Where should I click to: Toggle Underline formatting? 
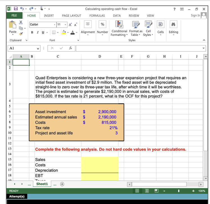[x=43, y=32]
